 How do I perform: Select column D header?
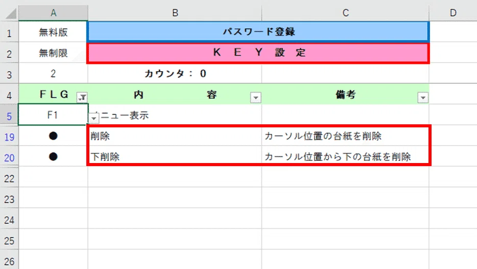click(x=453, y=13)
